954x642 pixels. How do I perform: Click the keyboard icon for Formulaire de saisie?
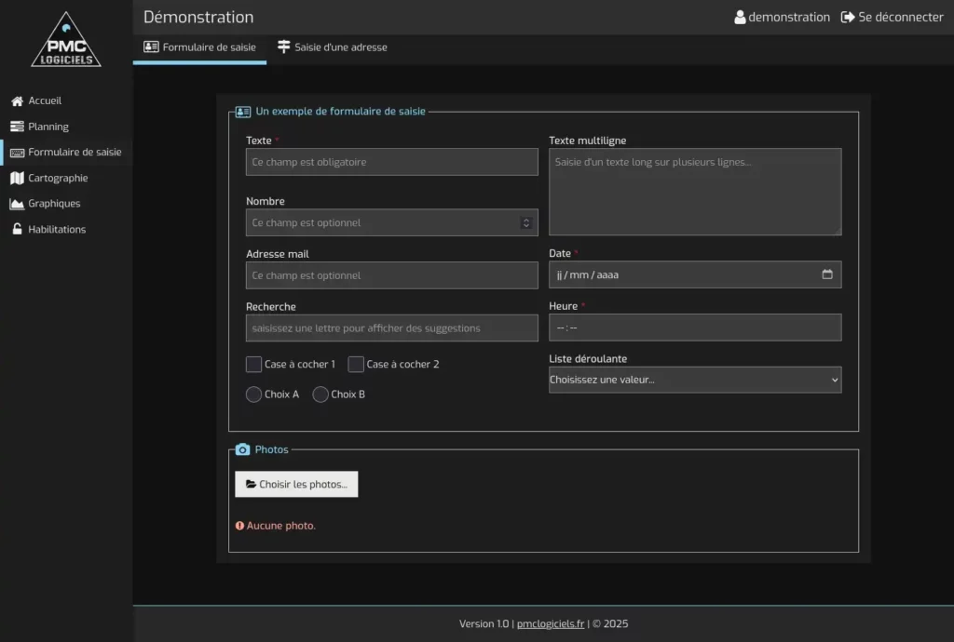(17, 153)
